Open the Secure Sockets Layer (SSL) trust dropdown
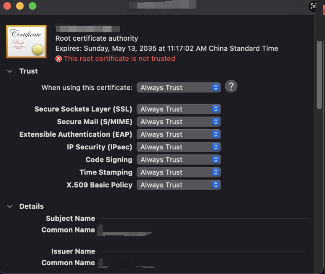The height and width of the screenshot is (274, 325). pyautogui.click(x=179, y=109)
